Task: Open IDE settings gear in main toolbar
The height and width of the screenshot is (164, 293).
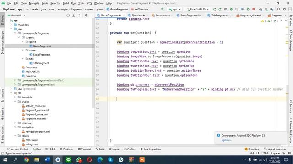Action: (284, 9)
